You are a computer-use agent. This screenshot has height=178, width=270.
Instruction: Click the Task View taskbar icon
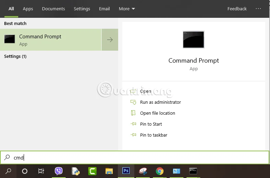click(41, 171)
